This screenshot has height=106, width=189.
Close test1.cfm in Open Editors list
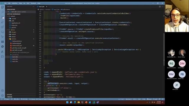(x=8, y=12)
